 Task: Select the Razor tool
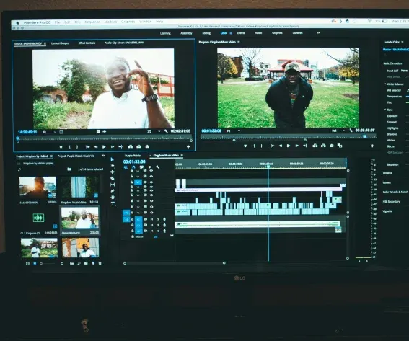click(x=113, y=178)
